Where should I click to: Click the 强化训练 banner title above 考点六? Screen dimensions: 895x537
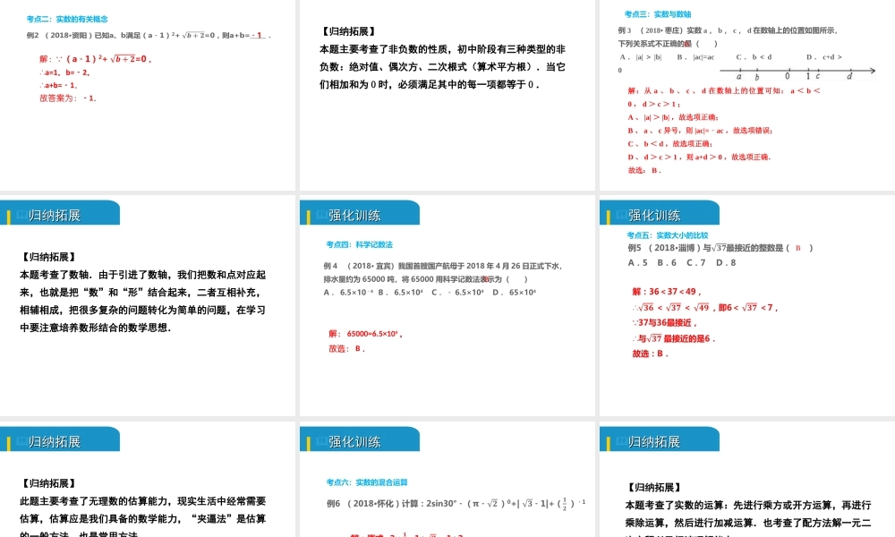(x=354, y=442)
